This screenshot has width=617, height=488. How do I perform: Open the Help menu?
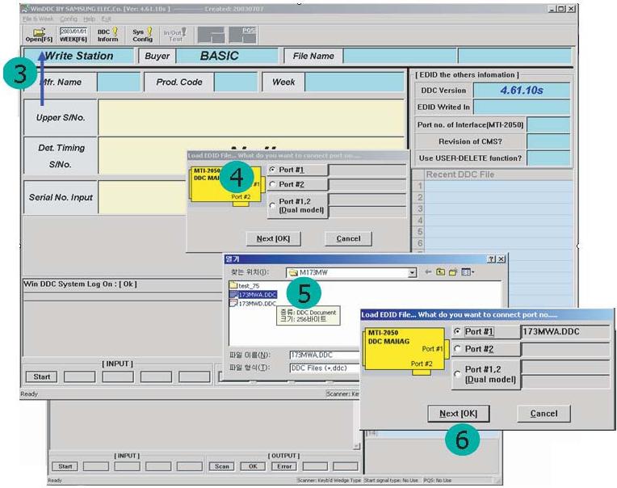(x=90, y=19)
